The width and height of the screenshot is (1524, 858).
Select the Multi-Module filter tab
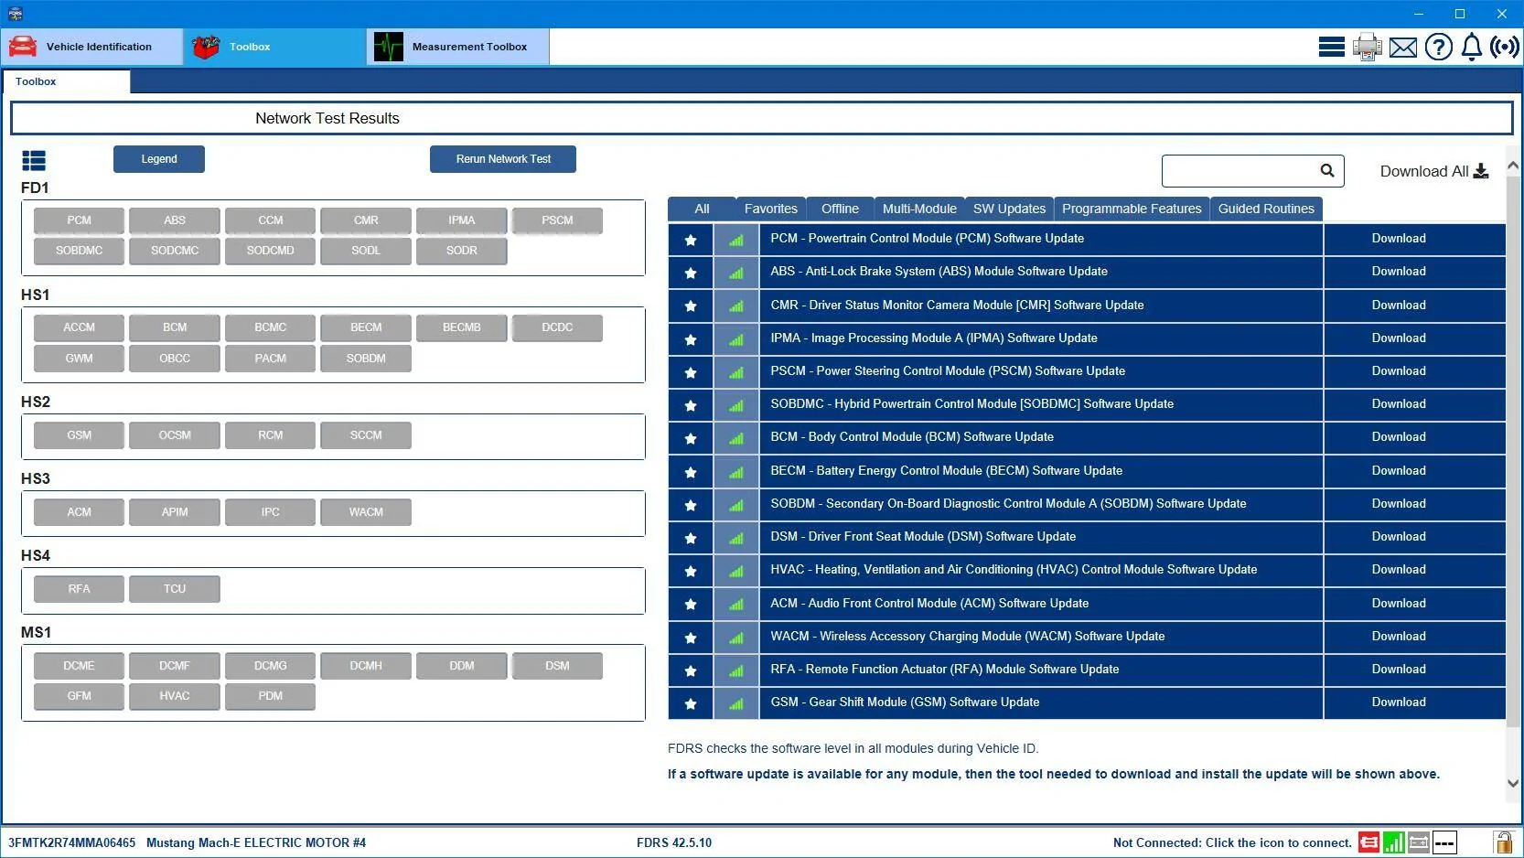[x=919, y=209]
